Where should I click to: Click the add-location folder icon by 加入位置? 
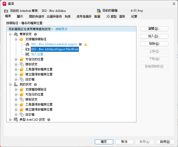point(27,54)
